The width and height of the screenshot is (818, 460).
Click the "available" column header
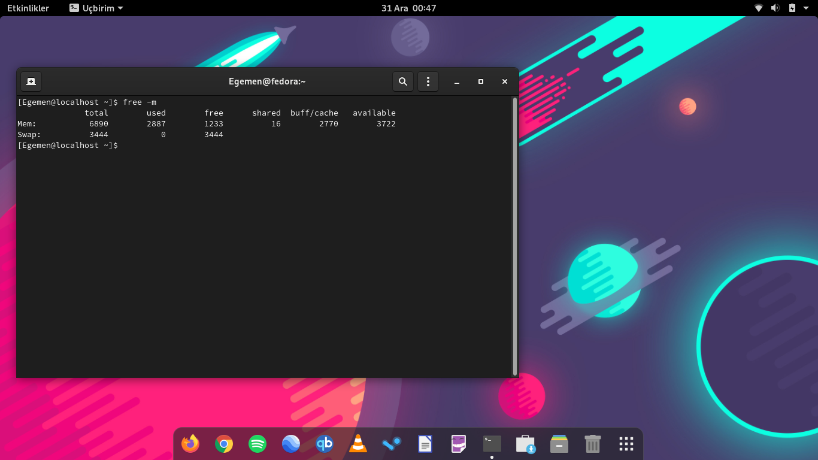(x=374, y=113)
